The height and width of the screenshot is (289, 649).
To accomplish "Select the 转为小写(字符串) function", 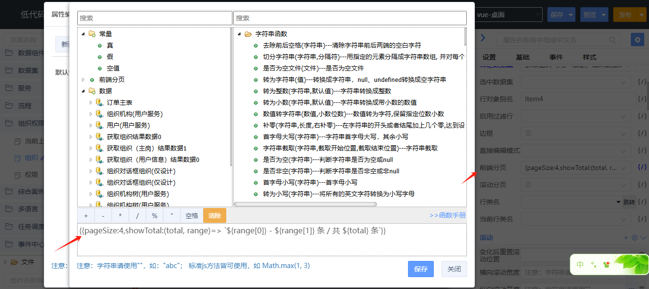I will click(339, 194).
